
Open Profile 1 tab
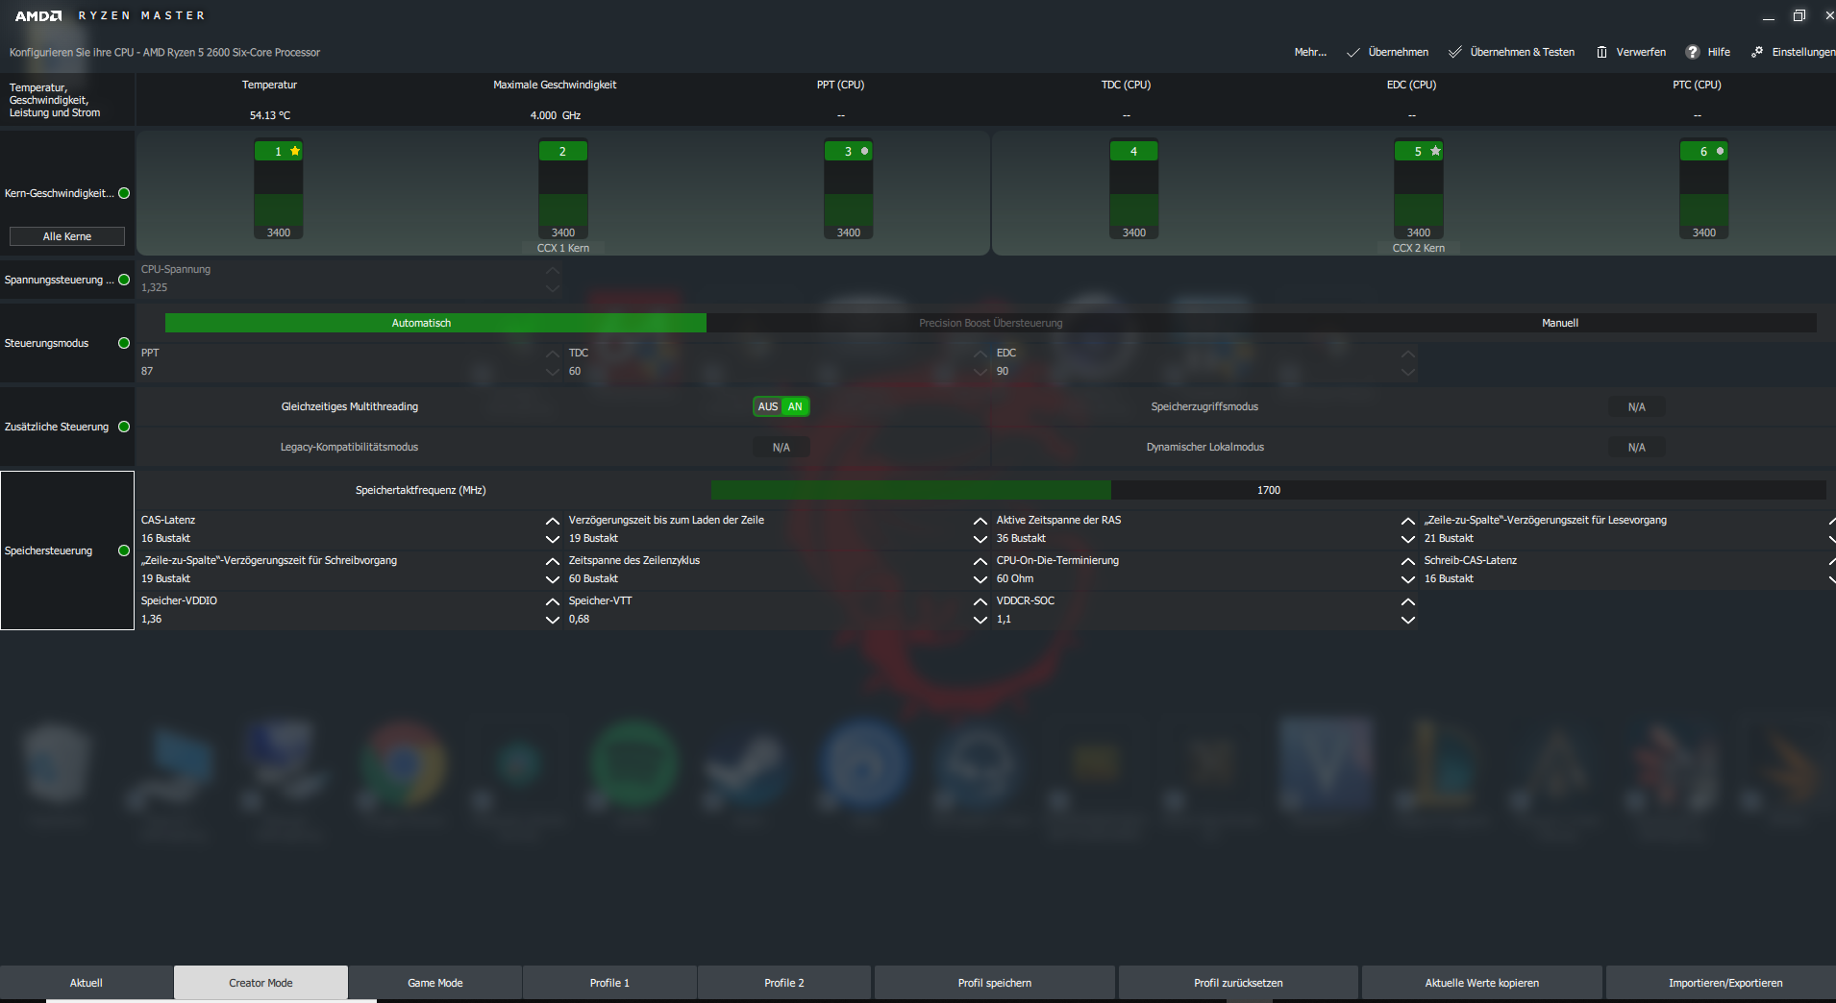pyautogui.click(x=609, y=983)
